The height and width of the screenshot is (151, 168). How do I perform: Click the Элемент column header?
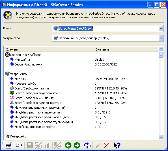click(x=48, y=49)
